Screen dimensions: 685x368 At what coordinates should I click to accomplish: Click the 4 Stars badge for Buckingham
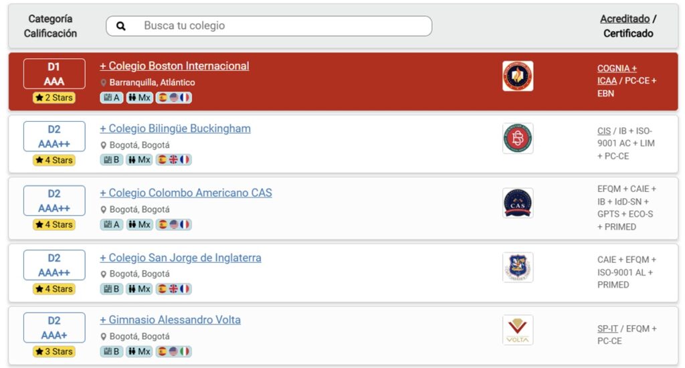coord(54,160)
